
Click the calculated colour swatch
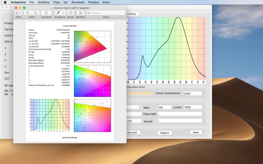(x=141, y=93)
